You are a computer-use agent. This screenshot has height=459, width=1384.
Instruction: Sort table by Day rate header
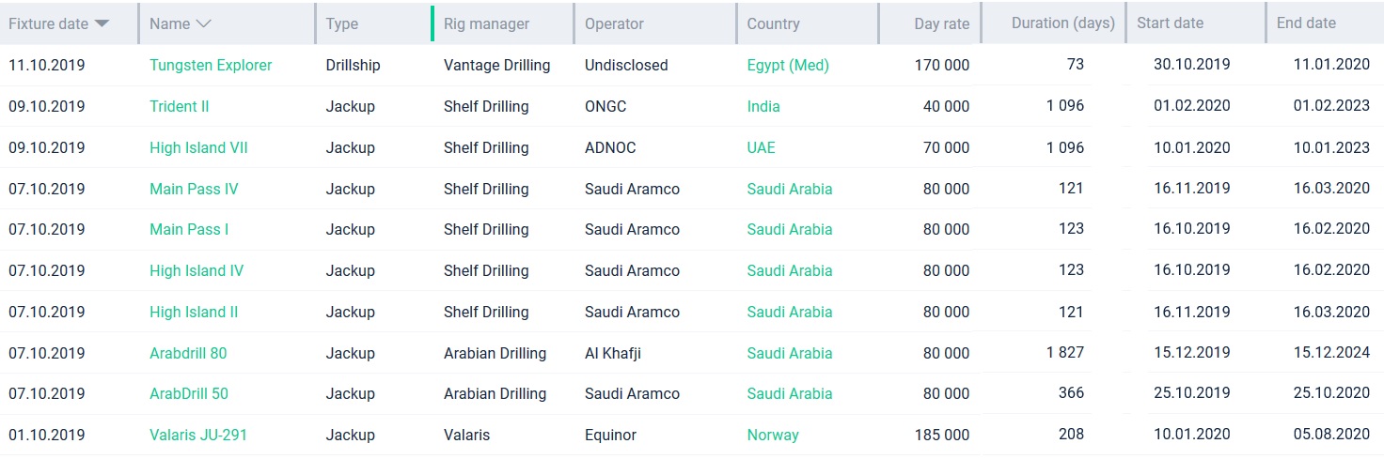(941, 23)
